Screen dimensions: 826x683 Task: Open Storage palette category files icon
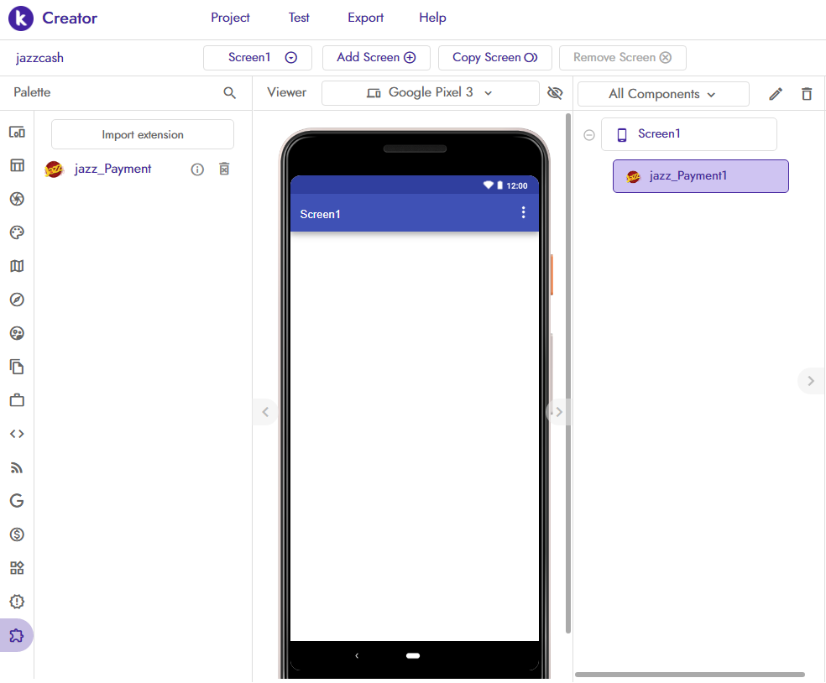[17, 367]
